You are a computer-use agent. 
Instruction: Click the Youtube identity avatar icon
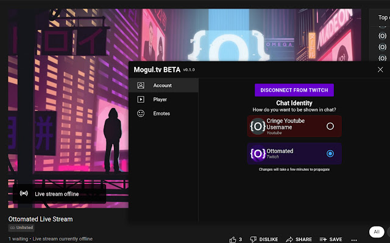click(x=257, y=126)
